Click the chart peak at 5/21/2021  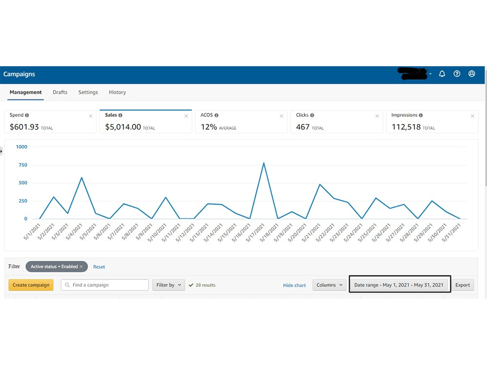pos(320,184)
